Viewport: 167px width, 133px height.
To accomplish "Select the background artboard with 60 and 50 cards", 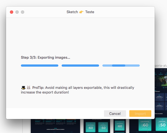I will (x=97, y=126).
